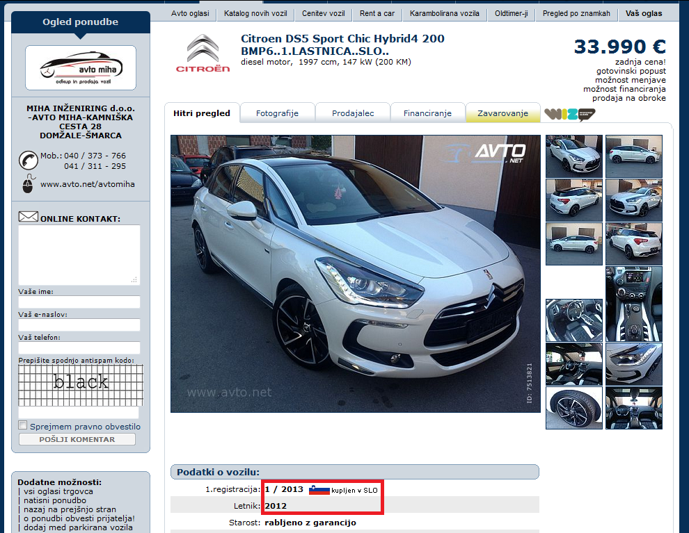Open Karambolirana vozila menu item
The height and width of the screenshot is (533, 689).
[x=445, y=14]
